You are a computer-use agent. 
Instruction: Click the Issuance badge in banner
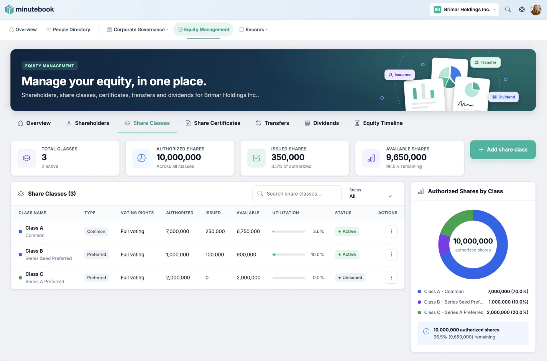[x=400, y=75]
